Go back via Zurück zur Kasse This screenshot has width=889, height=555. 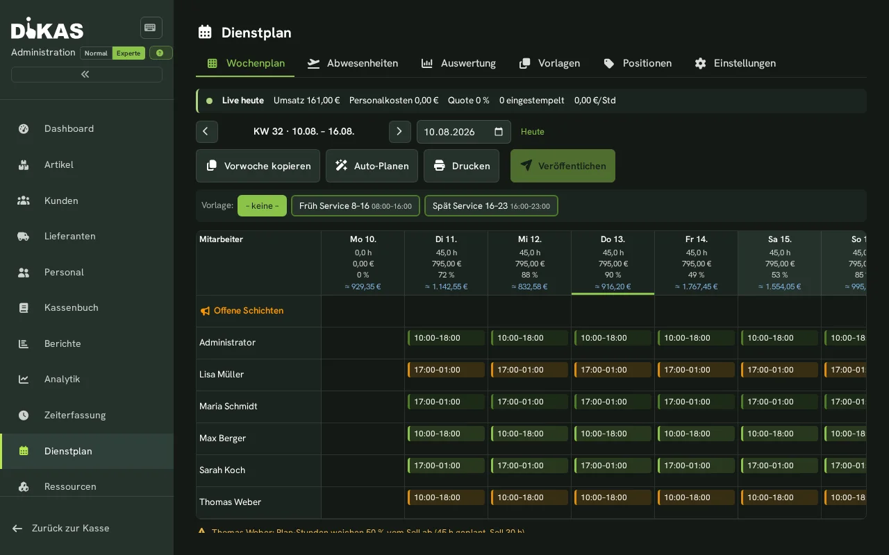(61, 528)
